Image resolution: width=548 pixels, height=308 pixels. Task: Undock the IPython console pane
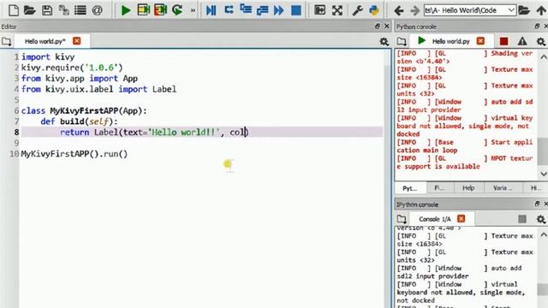click(x=537, y=204)
